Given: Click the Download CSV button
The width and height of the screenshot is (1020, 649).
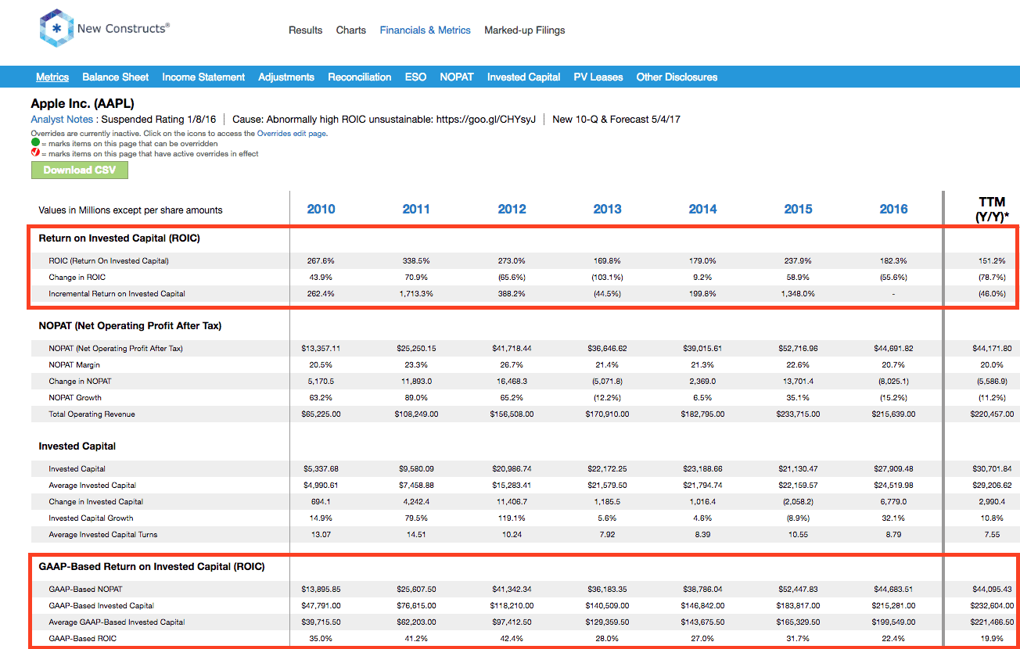Looking at the screenshot, I should (x=79, y=170).
